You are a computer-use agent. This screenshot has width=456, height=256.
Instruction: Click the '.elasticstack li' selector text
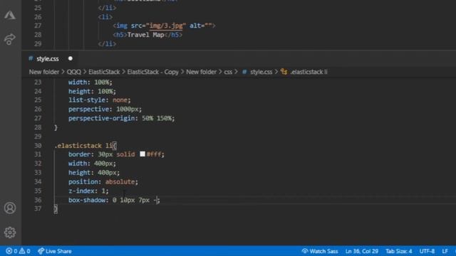coord(84,145)
